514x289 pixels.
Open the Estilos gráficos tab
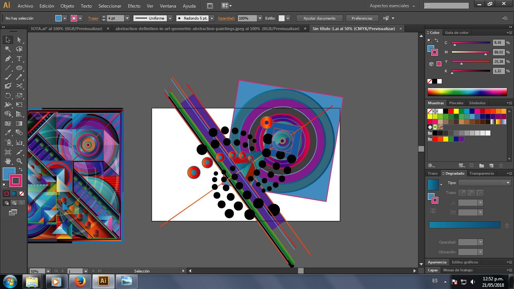[x=465, y=262]
